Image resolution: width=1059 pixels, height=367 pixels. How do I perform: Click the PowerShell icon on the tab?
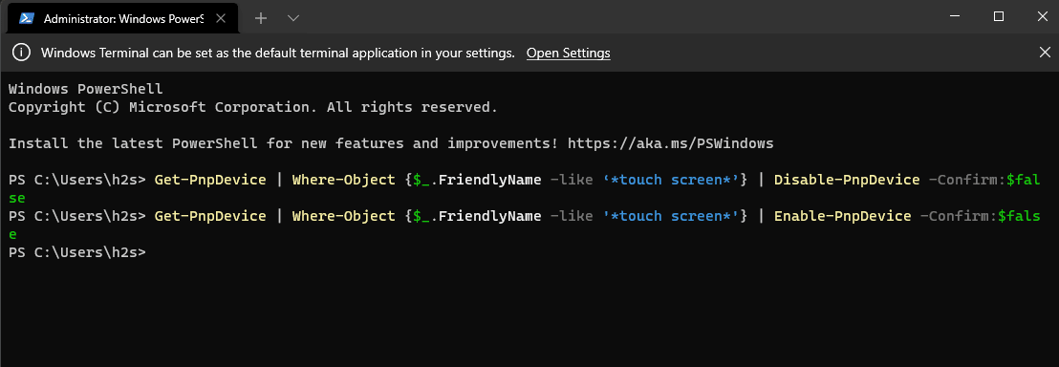point(27,19)
